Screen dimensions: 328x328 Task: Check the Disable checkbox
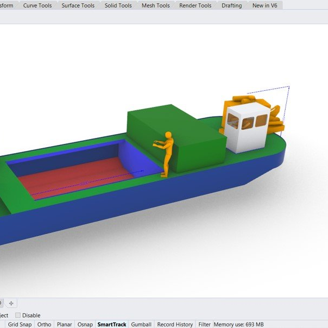click(x=18, y=316)
